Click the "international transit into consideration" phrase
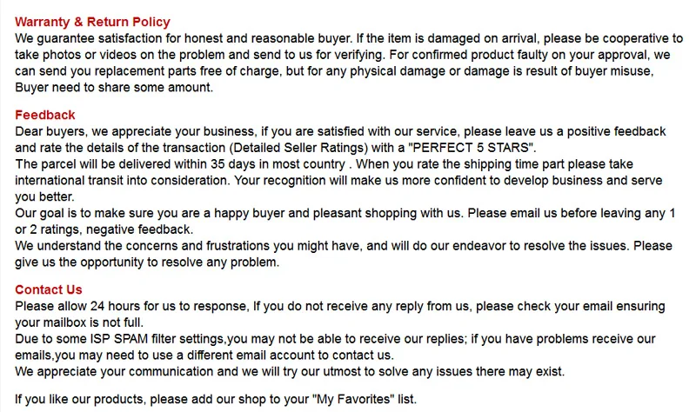This screenshot has width=696, height=412. point(121,181)
